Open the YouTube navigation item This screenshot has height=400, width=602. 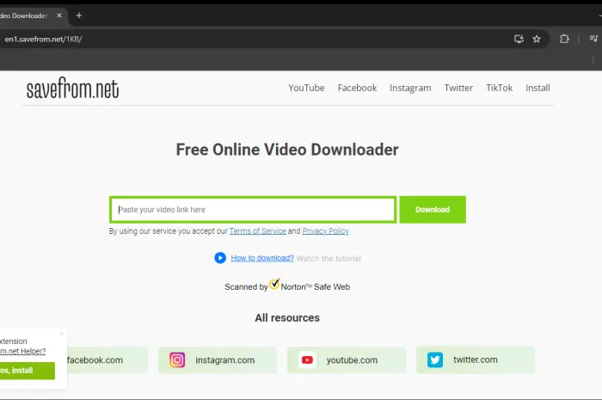tap(306, 88)
